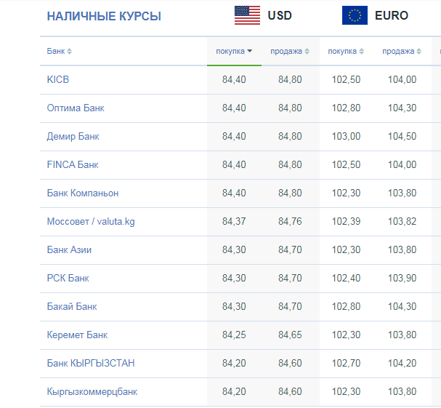441x408 pixels.
Task: Sort by USD продажа column arrows
Action: click(307, 51)
